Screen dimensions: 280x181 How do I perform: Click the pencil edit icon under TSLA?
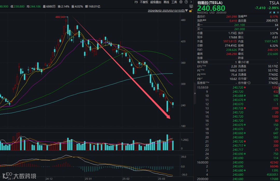[x=270, y=12]
